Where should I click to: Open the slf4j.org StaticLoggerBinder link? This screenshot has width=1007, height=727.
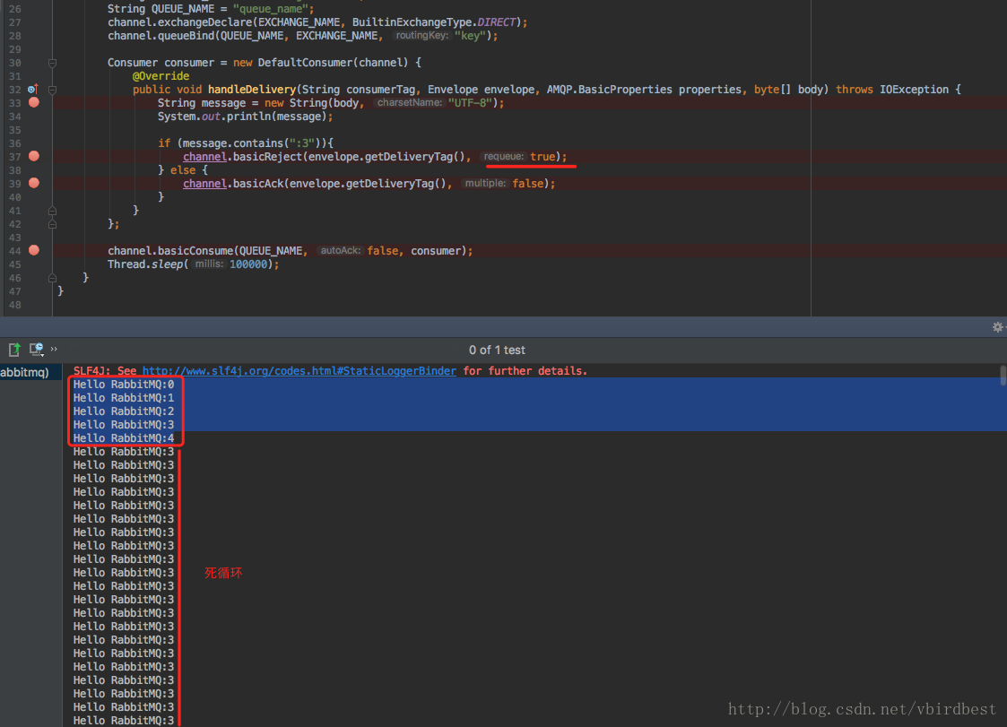pos(299,370)
